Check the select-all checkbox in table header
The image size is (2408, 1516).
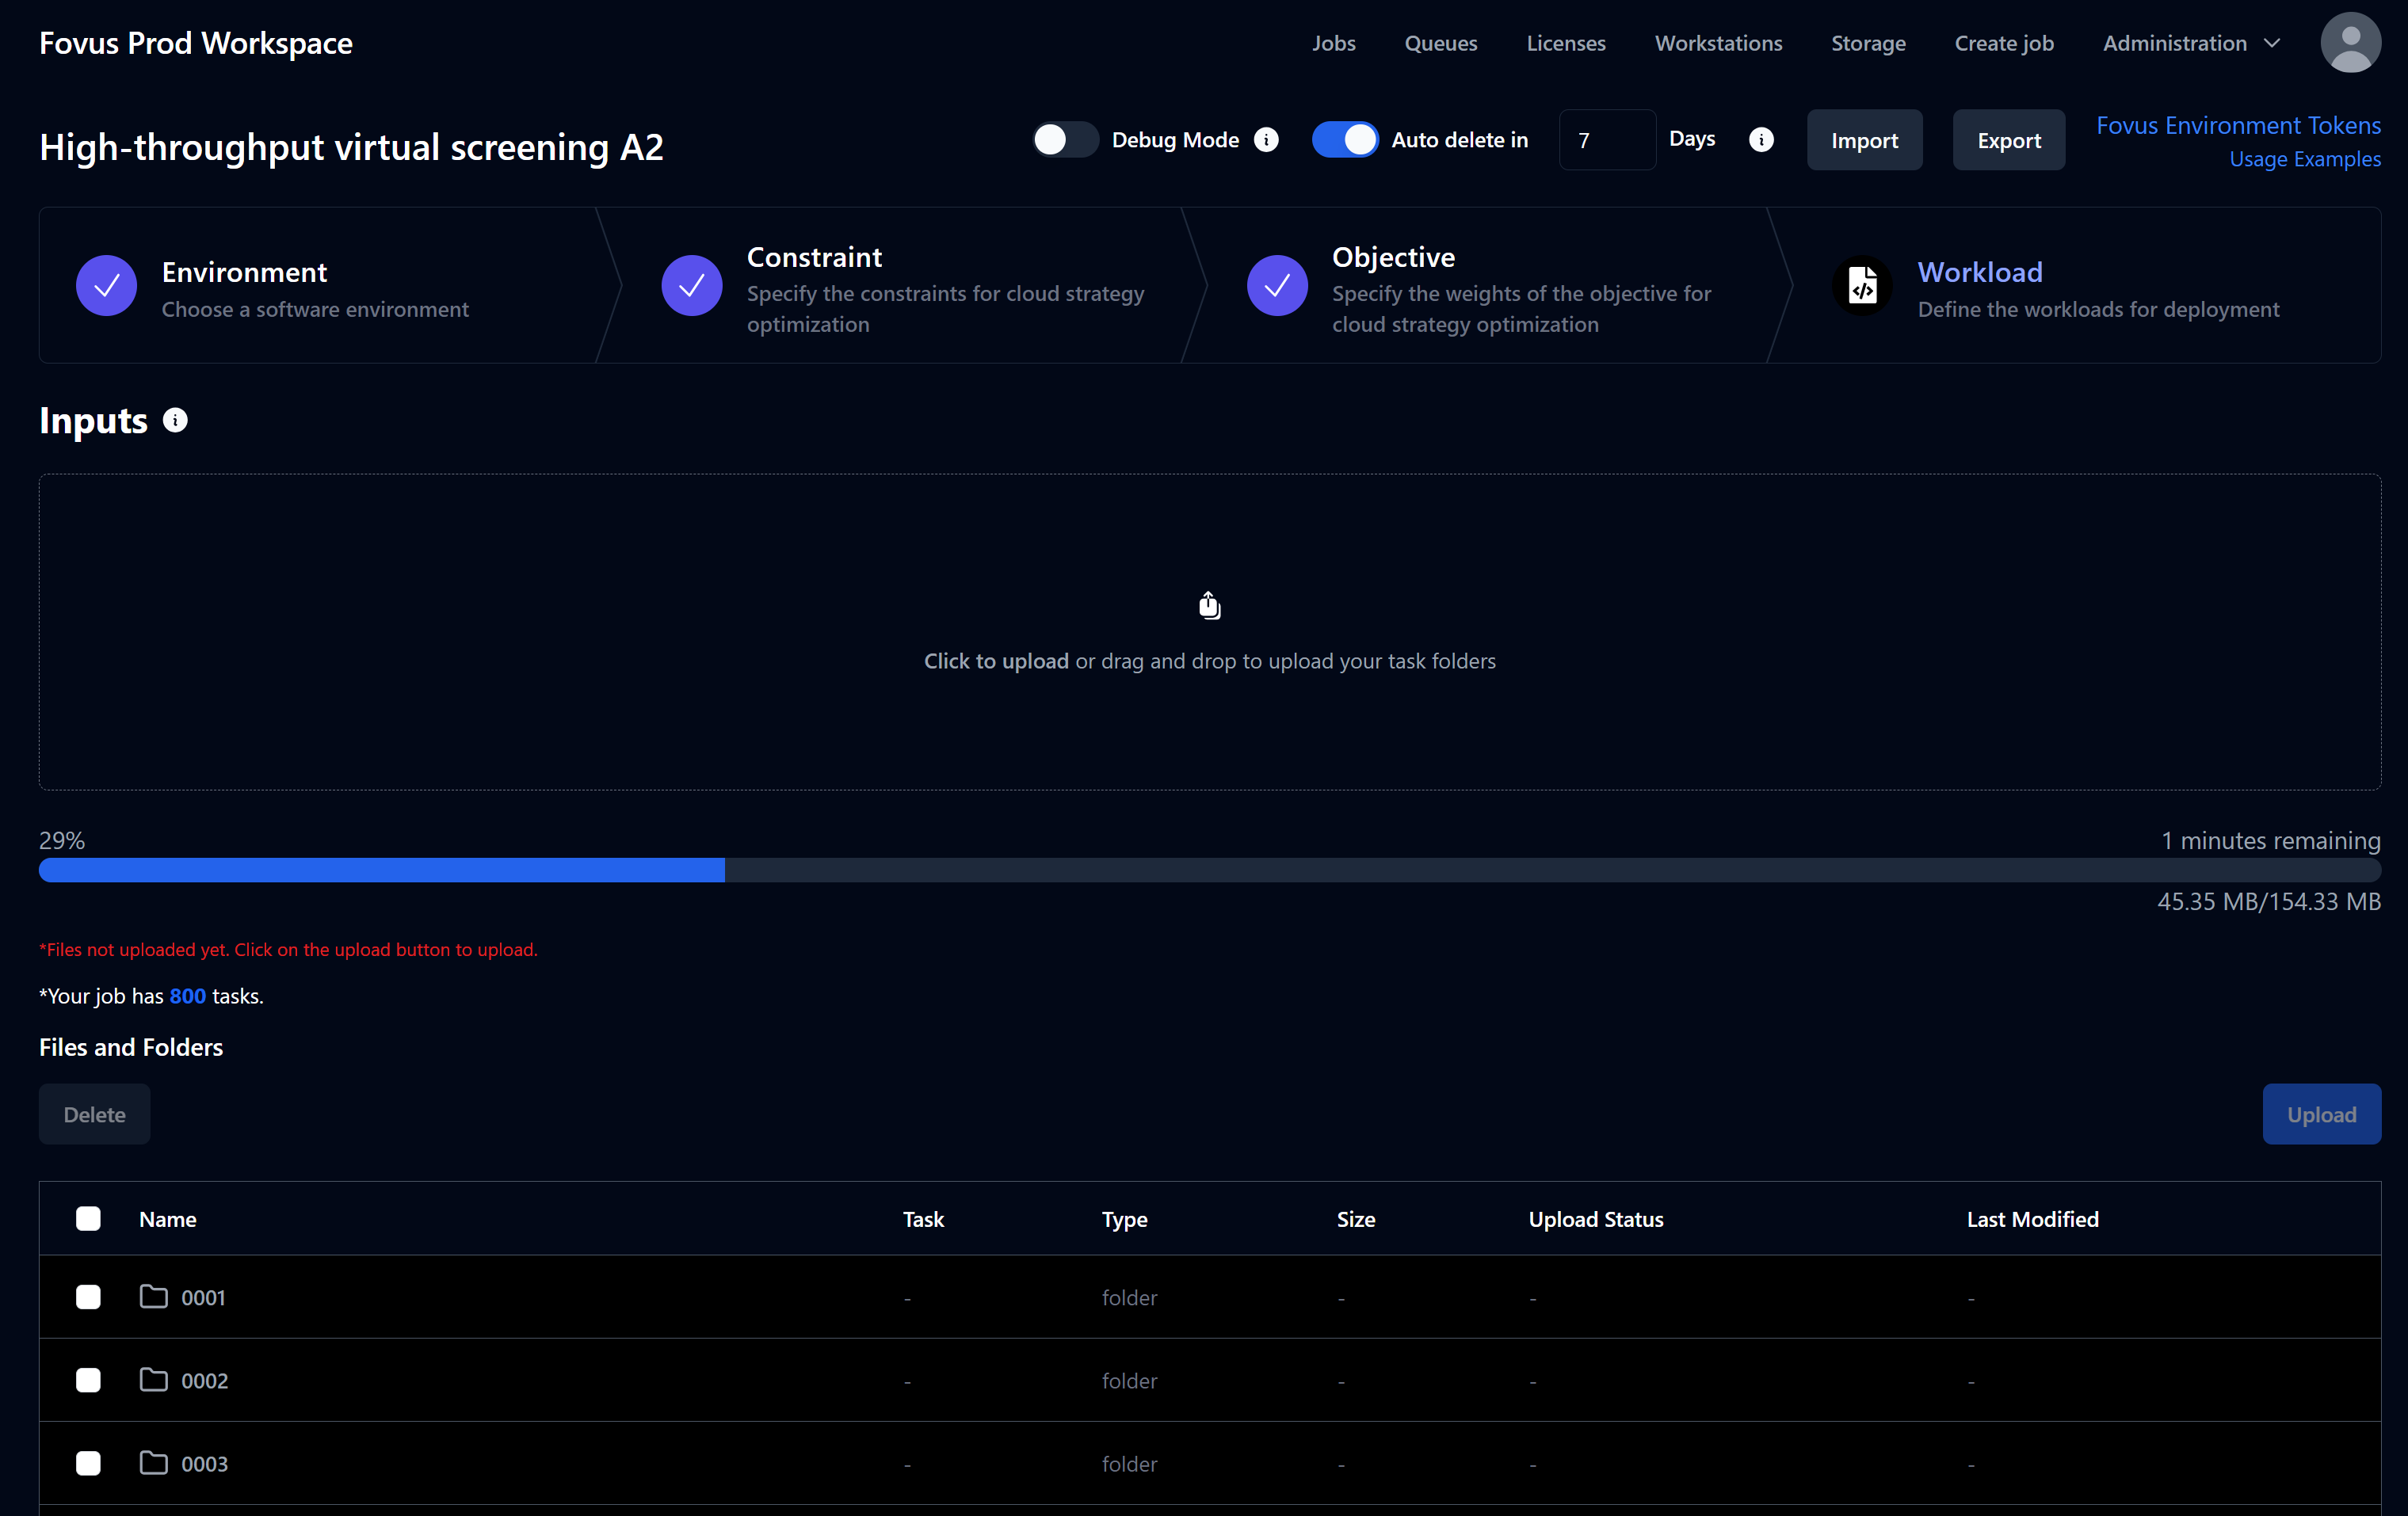pos(88,1218)
